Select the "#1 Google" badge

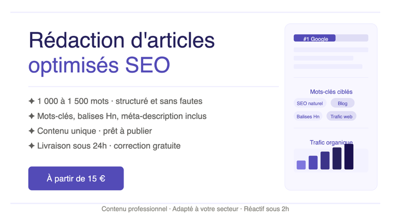coord(315,38)
